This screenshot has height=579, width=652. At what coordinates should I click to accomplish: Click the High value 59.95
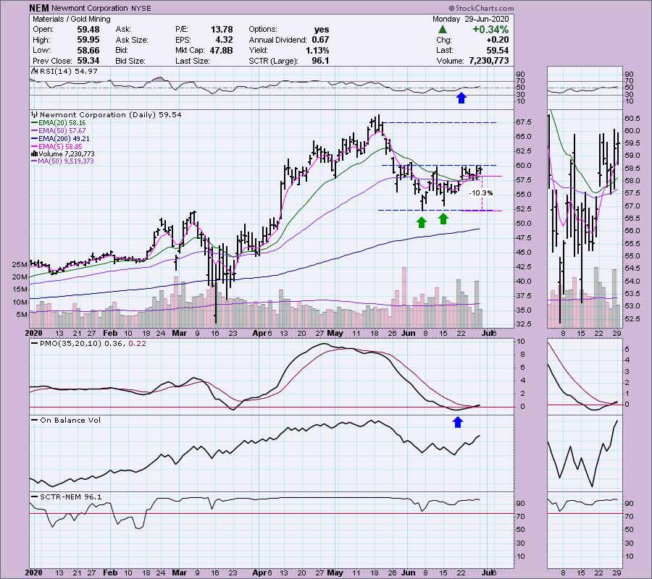coord(88,40)
